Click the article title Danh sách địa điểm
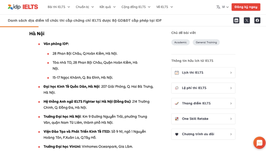Viewport: 266px width, 151px height. click(x=85, y=20)
